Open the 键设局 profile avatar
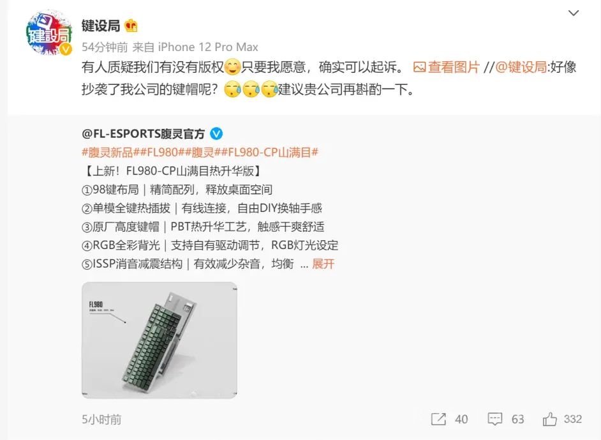The height and width of the screenshot is (440, 601). pos(48,33)
